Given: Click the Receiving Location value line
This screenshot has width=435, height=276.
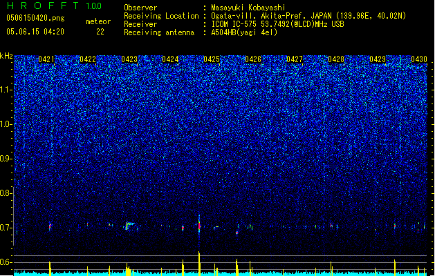Looking at the screenshot, I should pos(308,16).
